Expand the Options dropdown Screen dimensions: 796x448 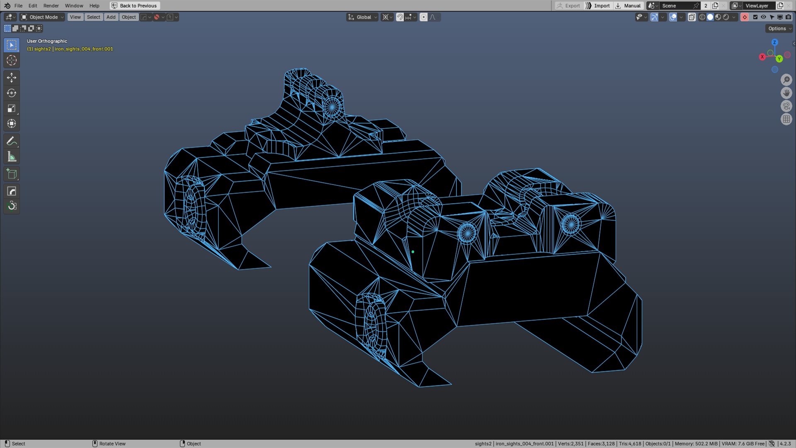click(x=779, y=29)
